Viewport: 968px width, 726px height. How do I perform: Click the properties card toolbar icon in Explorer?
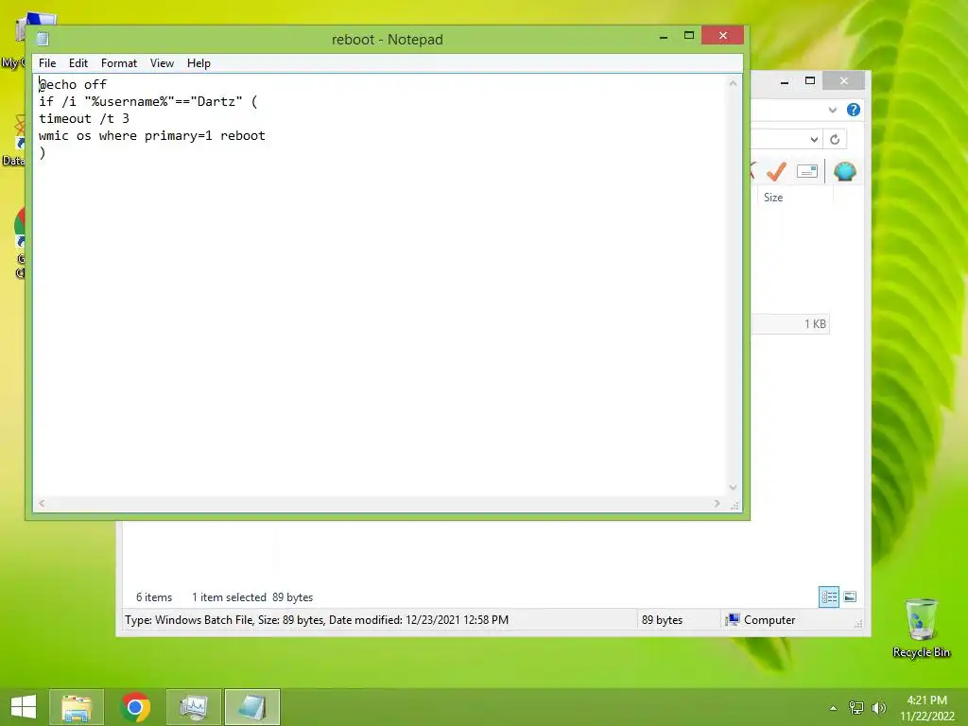tap(807, 171)
